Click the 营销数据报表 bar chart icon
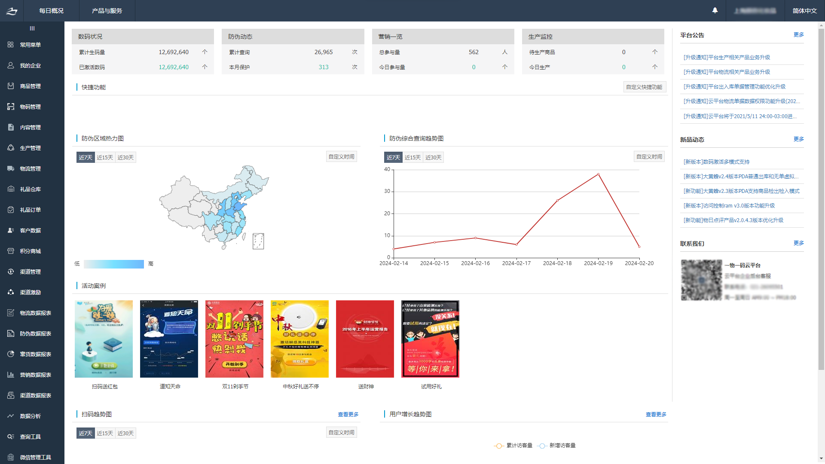 point(11,375)
